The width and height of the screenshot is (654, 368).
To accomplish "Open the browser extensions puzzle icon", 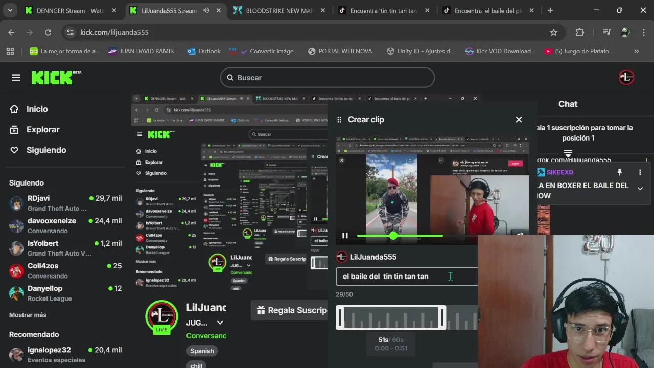I will click(580, 32).
